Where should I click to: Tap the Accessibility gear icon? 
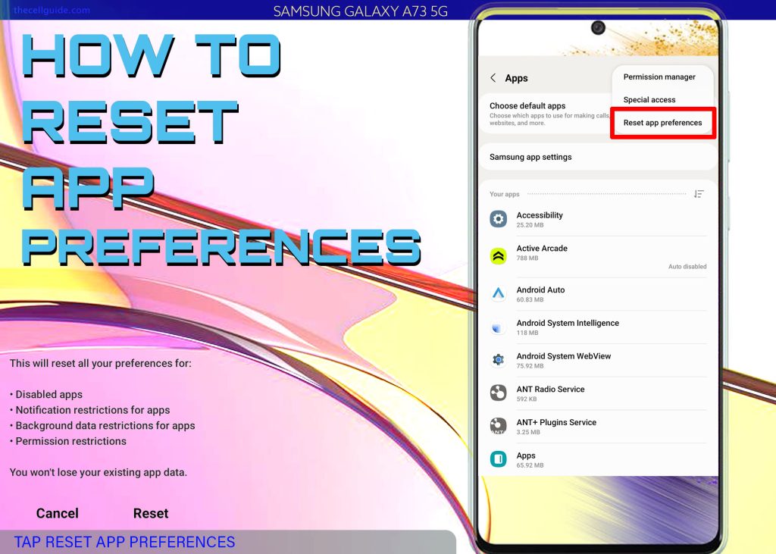(x=499, y=219)
